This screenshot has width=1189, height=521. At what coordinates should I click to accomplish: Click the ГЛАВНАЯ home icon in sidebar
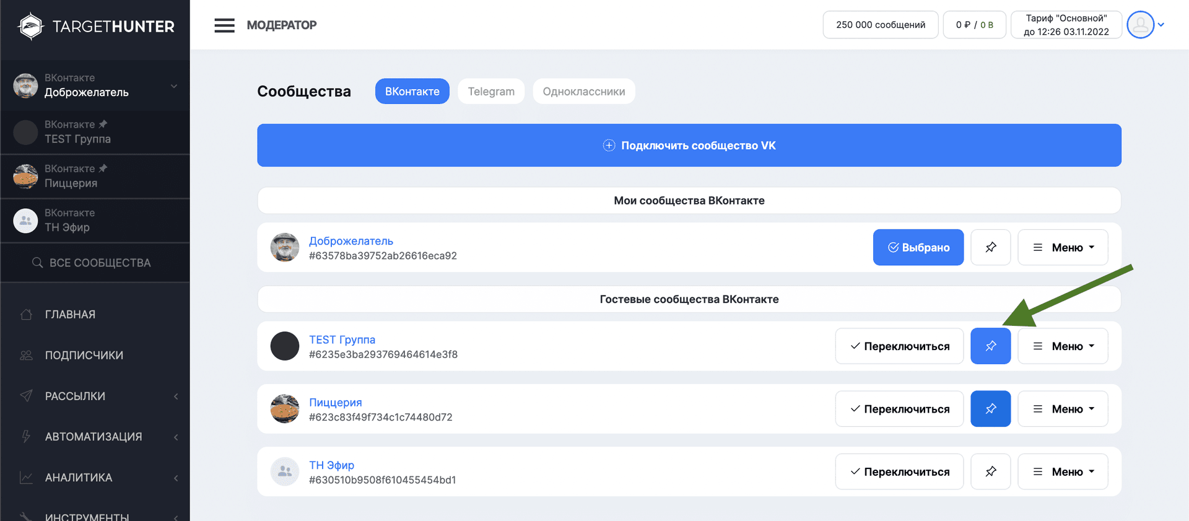tap(26, 315)
